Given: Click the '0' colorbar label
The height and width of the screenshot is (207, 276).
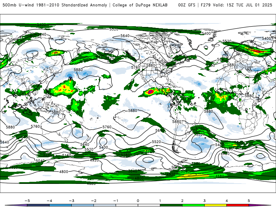Looking at the screenshot, I should point(138,201).
